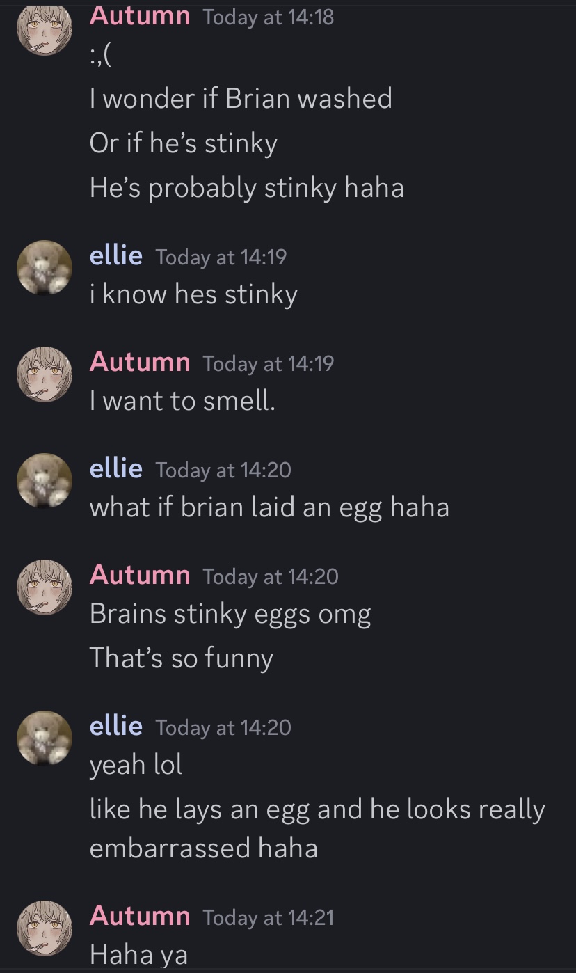The height and width of the screenshot is (973, 576).
Task: Click ellie's avatar beside 'what if brian laid an egg haha'
Action: click(45, 481)
